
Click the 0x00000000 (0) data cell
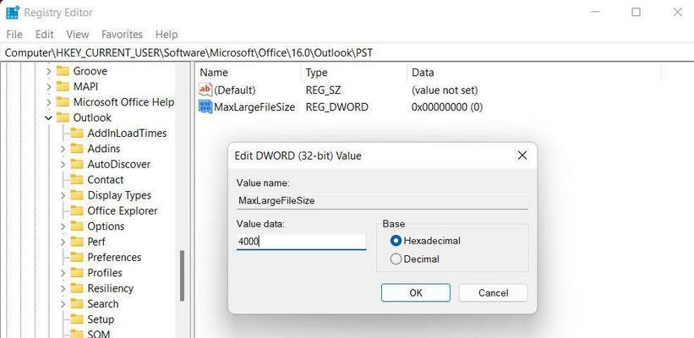click(447, 106)
